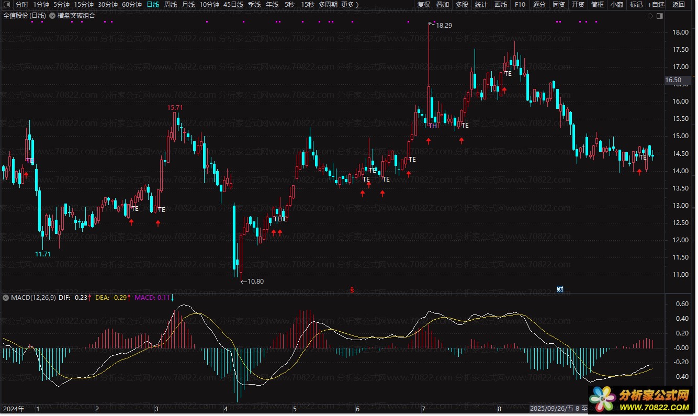Image resolution: width=698 pixels, height=416 pixels.
Task: Click the diamond icon above the price axis
Action: coord(650,16)
